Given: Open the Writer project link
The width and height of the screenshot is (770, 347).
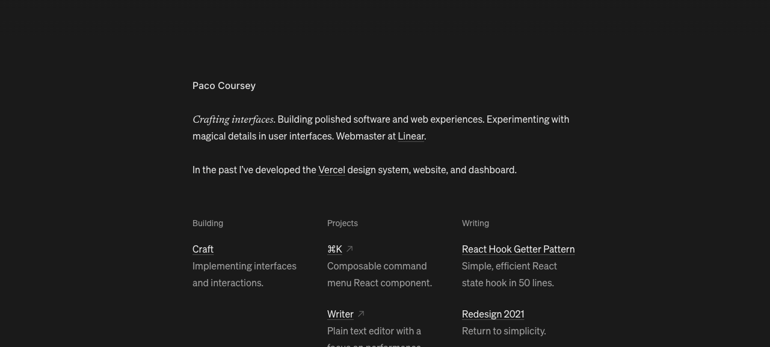Looking at the screenshot, I should 340,314.
